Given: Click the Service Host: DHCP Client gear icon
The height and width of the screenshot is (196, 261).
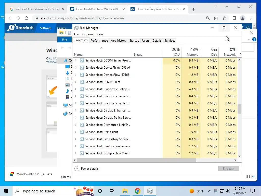Looking at the screenshot, I should (x=82, y=82).
